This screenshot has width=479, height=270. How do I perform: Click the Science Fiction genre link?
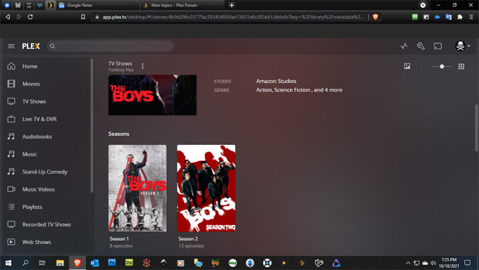point(292,90)
